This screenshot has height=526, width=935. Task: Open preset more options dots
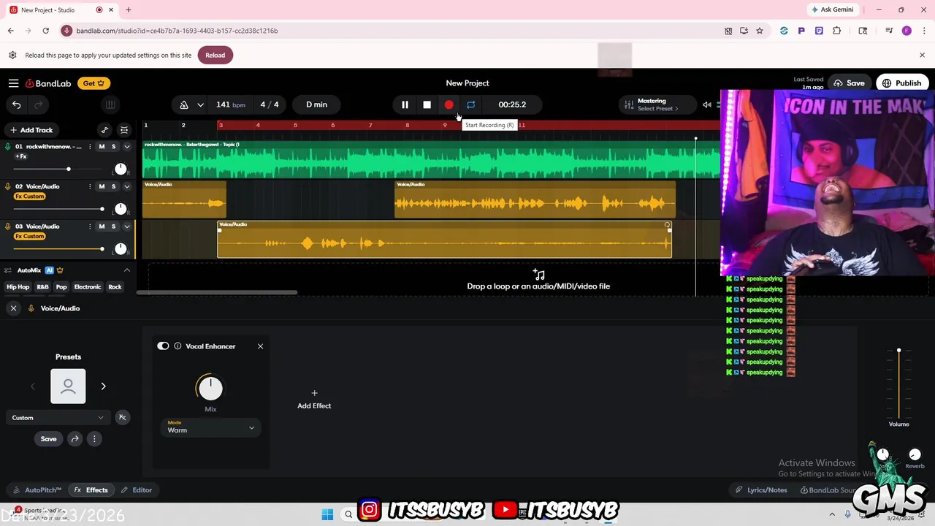[x=94, y=439]
